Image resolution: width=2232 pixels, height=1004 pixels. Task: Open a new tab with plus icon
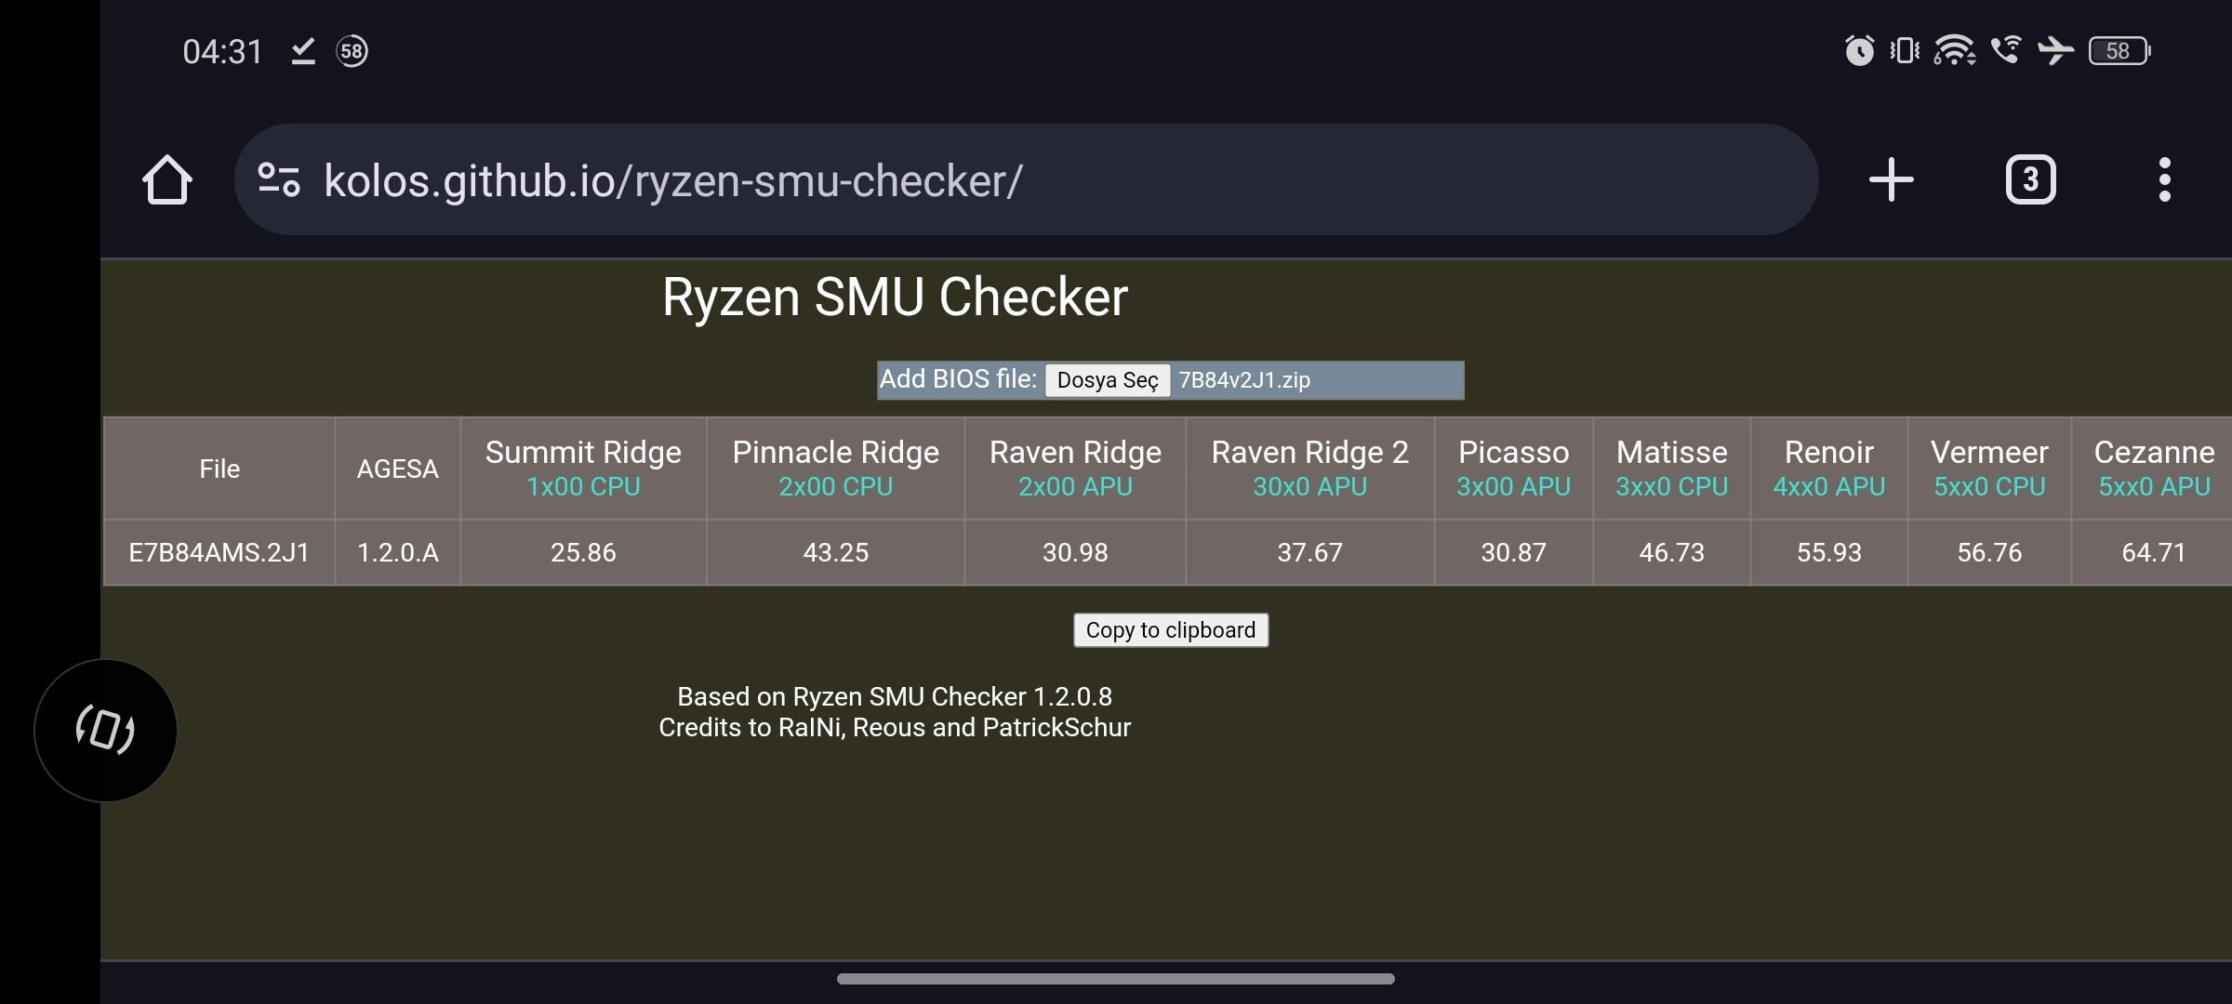point(1891,179)
